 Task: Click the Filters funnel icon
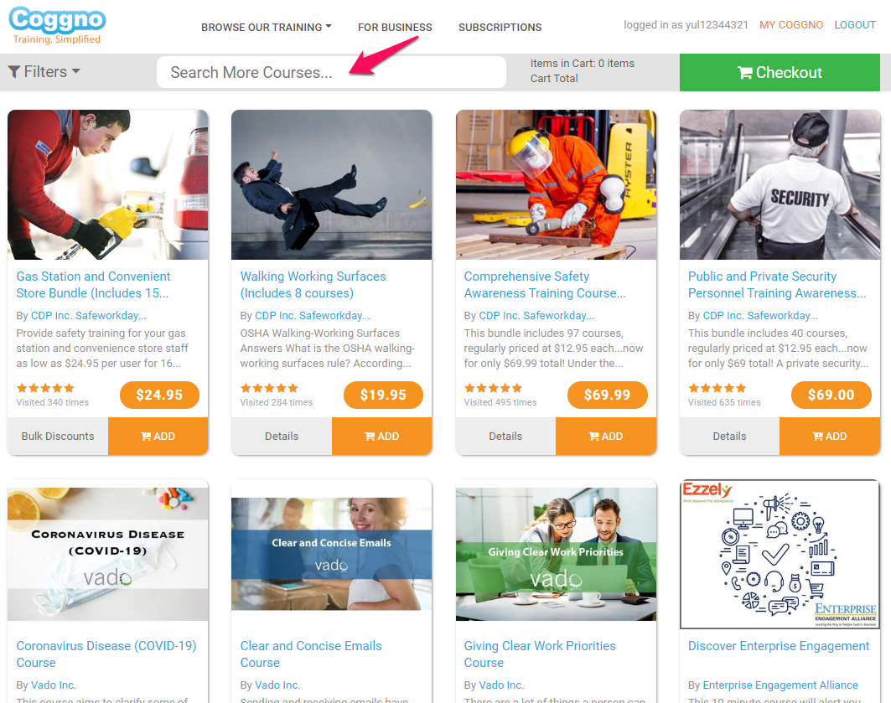click(x=14, y=71)
